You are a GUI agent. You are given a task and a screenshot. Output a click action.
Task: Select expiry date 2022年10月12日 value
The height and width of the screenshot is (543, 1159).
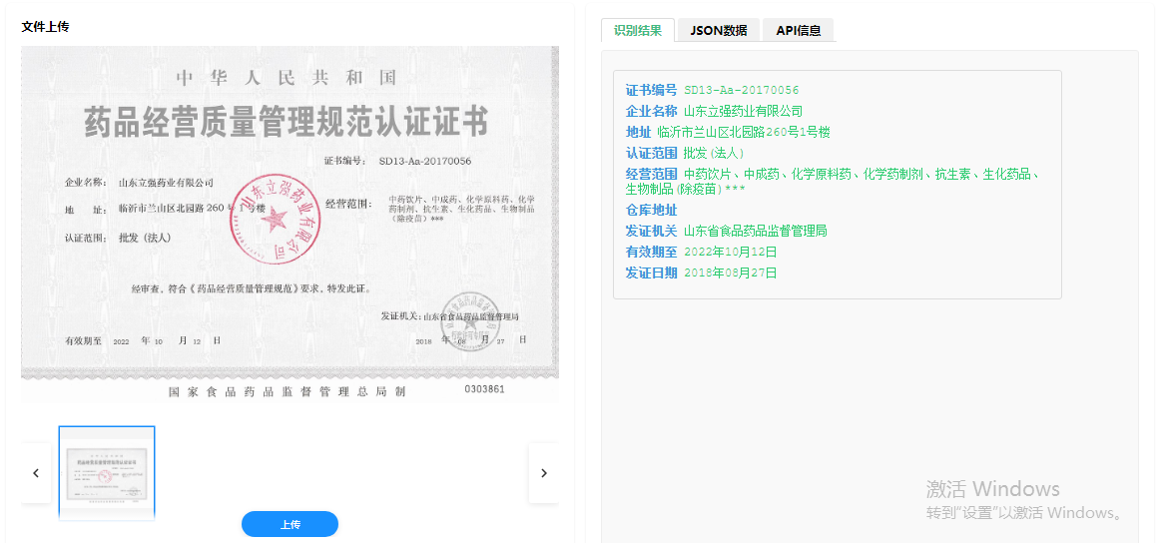[x=731, y=252]
